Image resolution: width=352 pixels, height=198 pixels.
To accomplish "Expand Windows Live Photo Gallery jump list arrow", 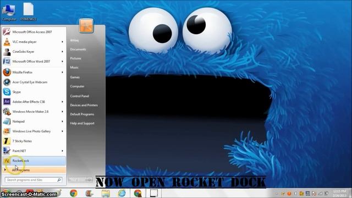I will click(62, 131).
